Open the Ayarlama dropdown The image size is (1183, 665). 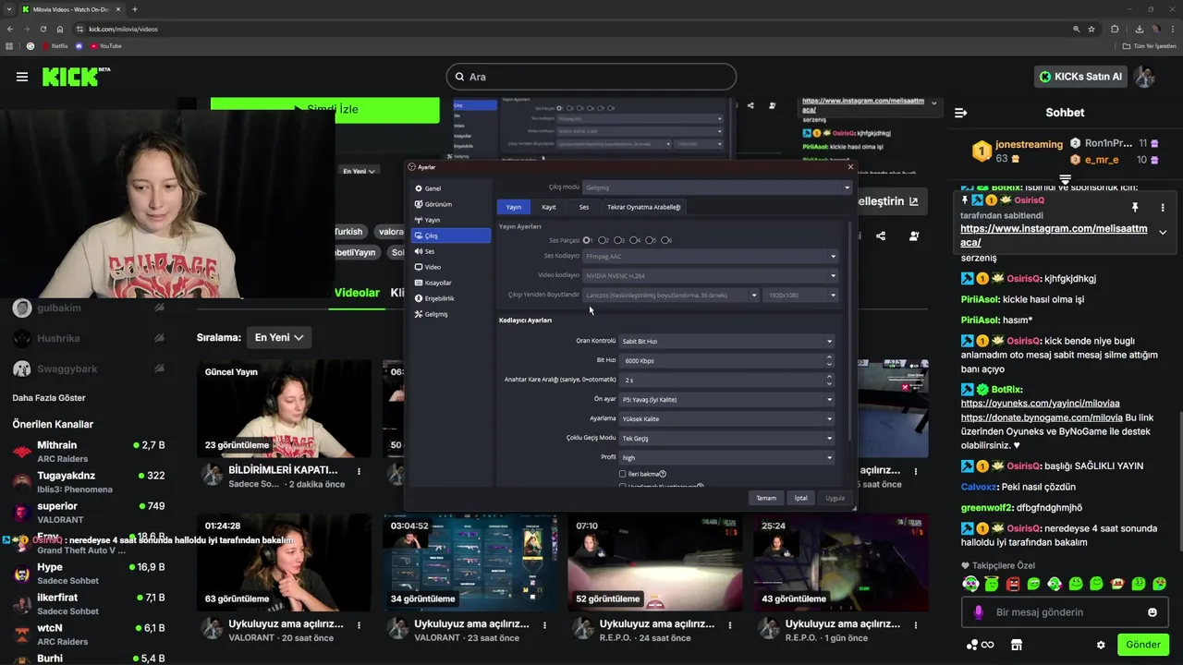[x=726, y=418]
